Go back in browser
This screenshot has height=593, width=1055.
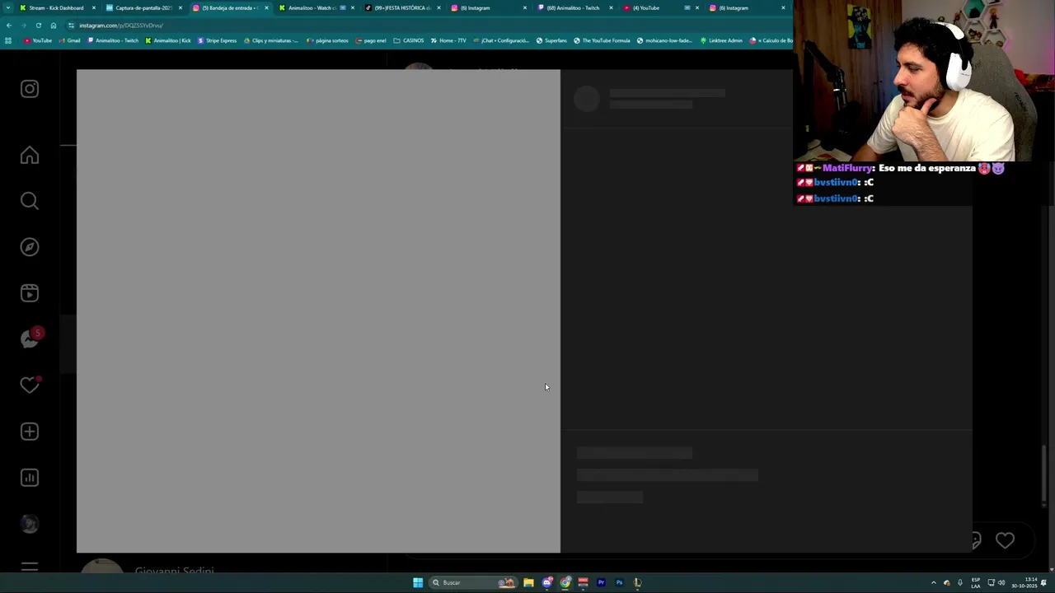point(9,26)
